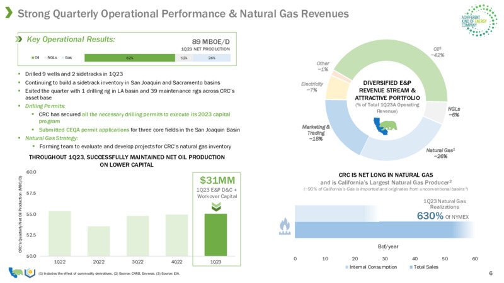Click the California bear icon inside the donut chart
The width and height of the screenshot is (504, 283).
point(385,126)
